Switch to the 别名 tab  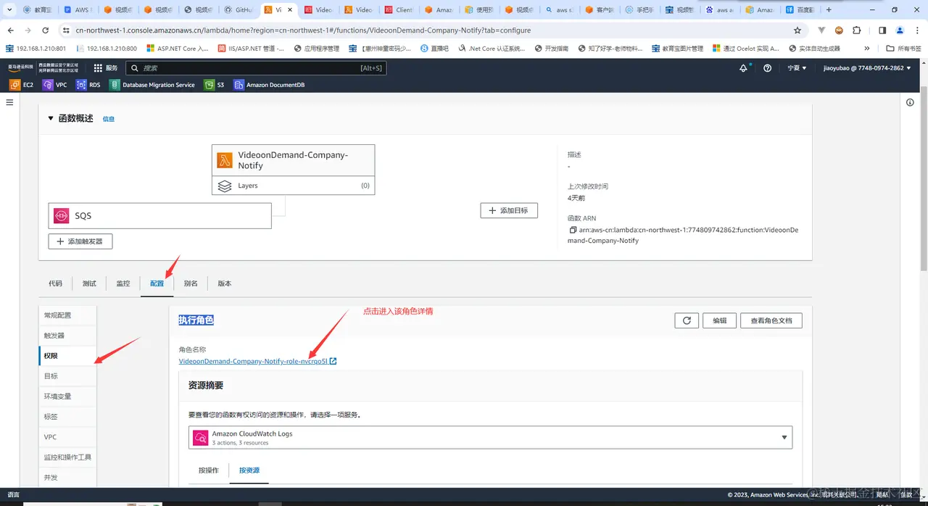(x=191, y=283)
